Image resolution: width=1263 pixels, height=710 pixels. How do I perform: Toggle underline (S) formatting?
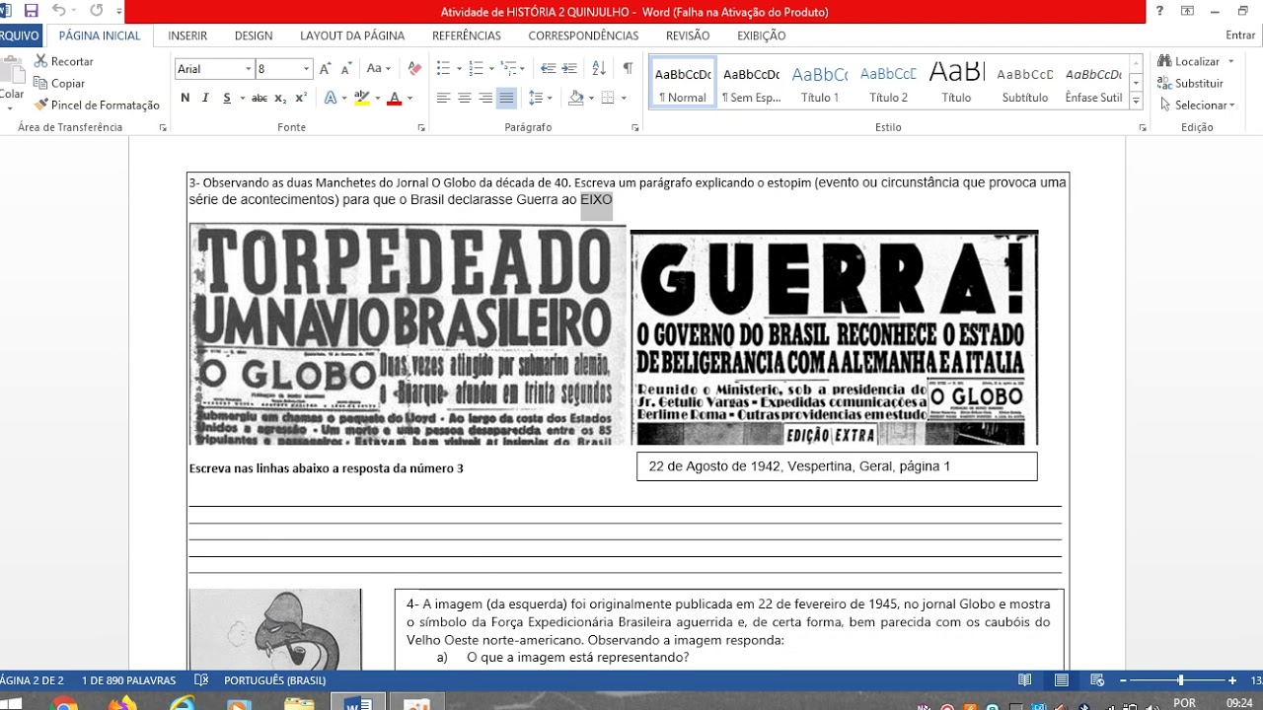(227, 98)
